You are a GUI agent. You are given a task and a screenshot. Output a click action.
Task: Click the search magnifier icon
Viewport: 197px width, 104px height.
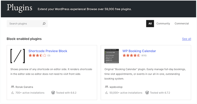pos(44,24)
